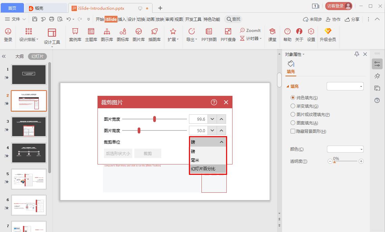The width and height of the screenshot is (385, 232).
Task: Open the 主题库 theme library
Action: point(91,35)
